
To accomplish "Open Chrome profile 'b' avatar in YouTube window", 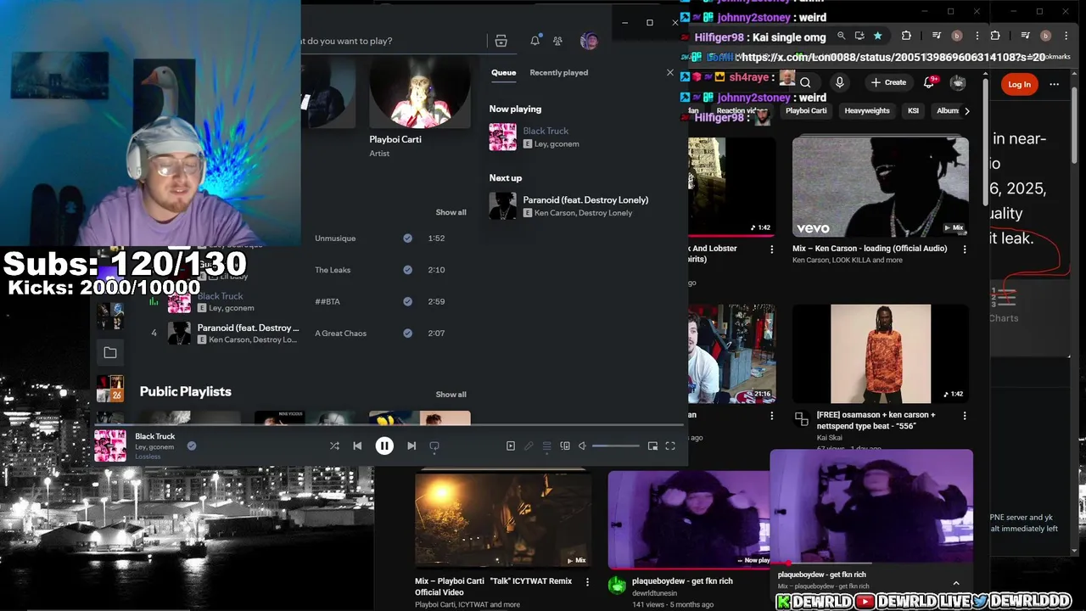I will tap(957, 36).
